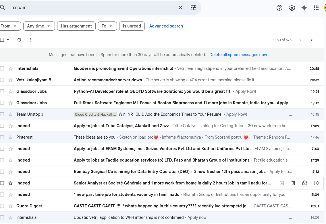Clear the in:spam search with X

[x=181, y=7]
